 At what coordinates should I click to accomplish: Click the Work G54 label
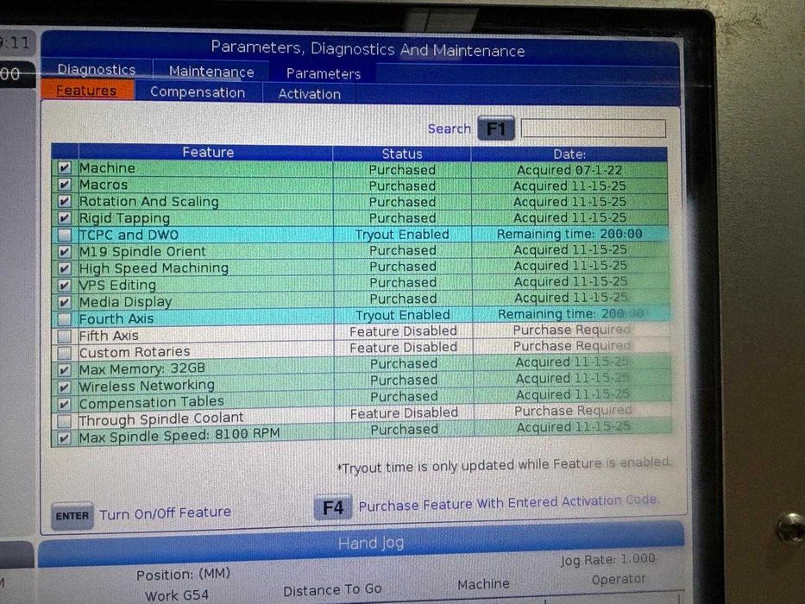click(177, 595)
